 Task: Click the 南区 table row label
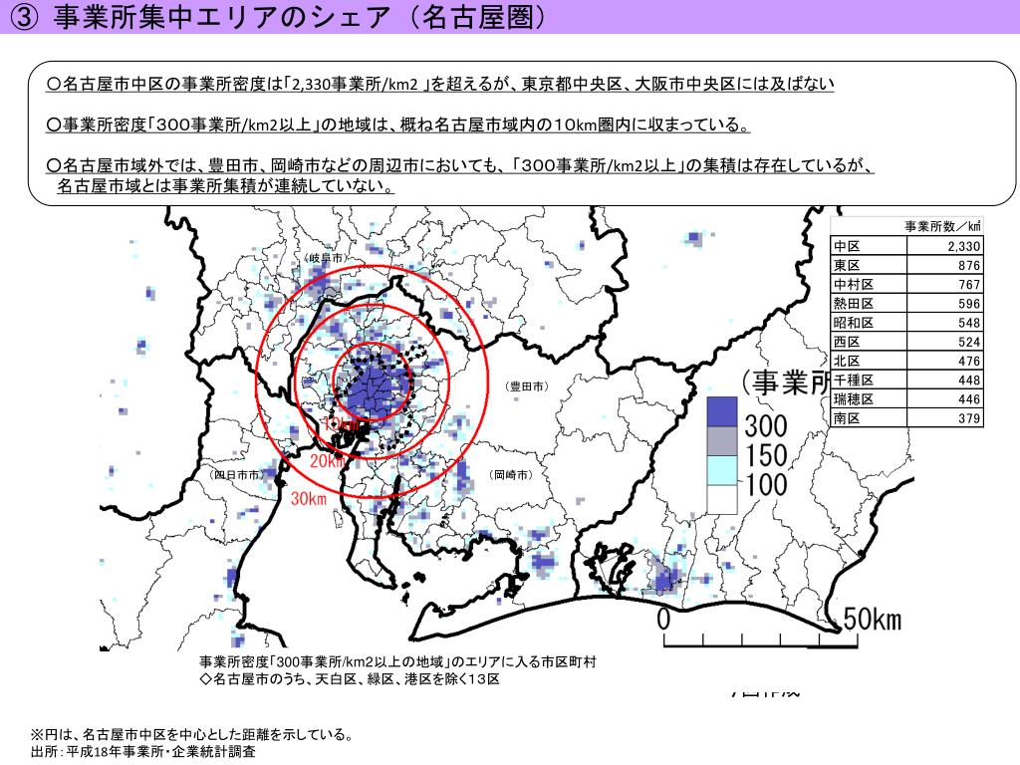click(847, 418)
